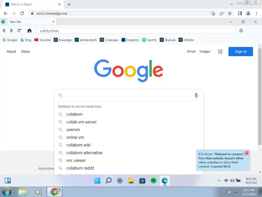Open Spotify from Win11 taskbar
Screen dimensions: 262x197
[154, 181]
